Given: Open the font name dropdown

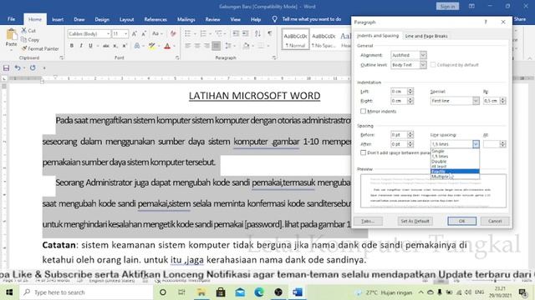Looking at the screenshot, I should (x=108, y=33).
